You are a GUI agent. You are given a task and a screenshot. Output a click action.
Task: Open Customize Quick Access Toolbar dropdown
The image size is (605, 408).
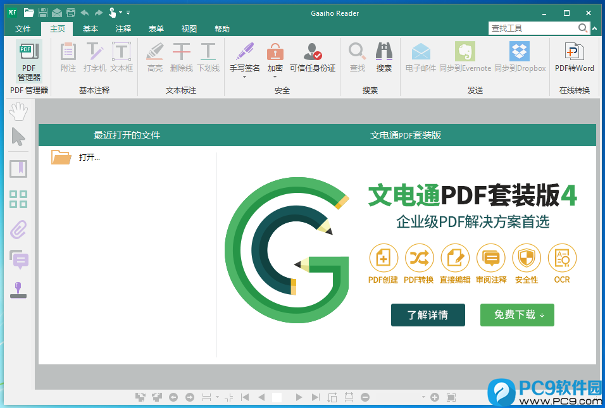128,13
